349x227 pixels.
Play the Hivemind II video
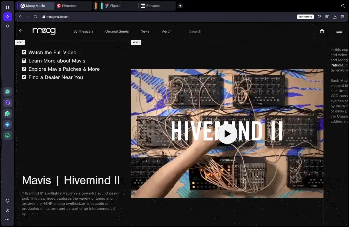[227, 134]
